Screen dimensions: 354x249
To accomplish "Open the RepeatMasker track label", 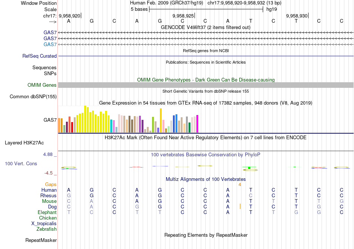I will click(41, 240).
